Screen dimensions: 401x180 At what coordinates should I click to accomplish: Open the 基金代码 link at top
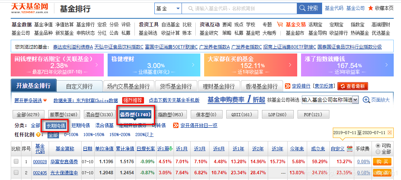coord(334,8)
